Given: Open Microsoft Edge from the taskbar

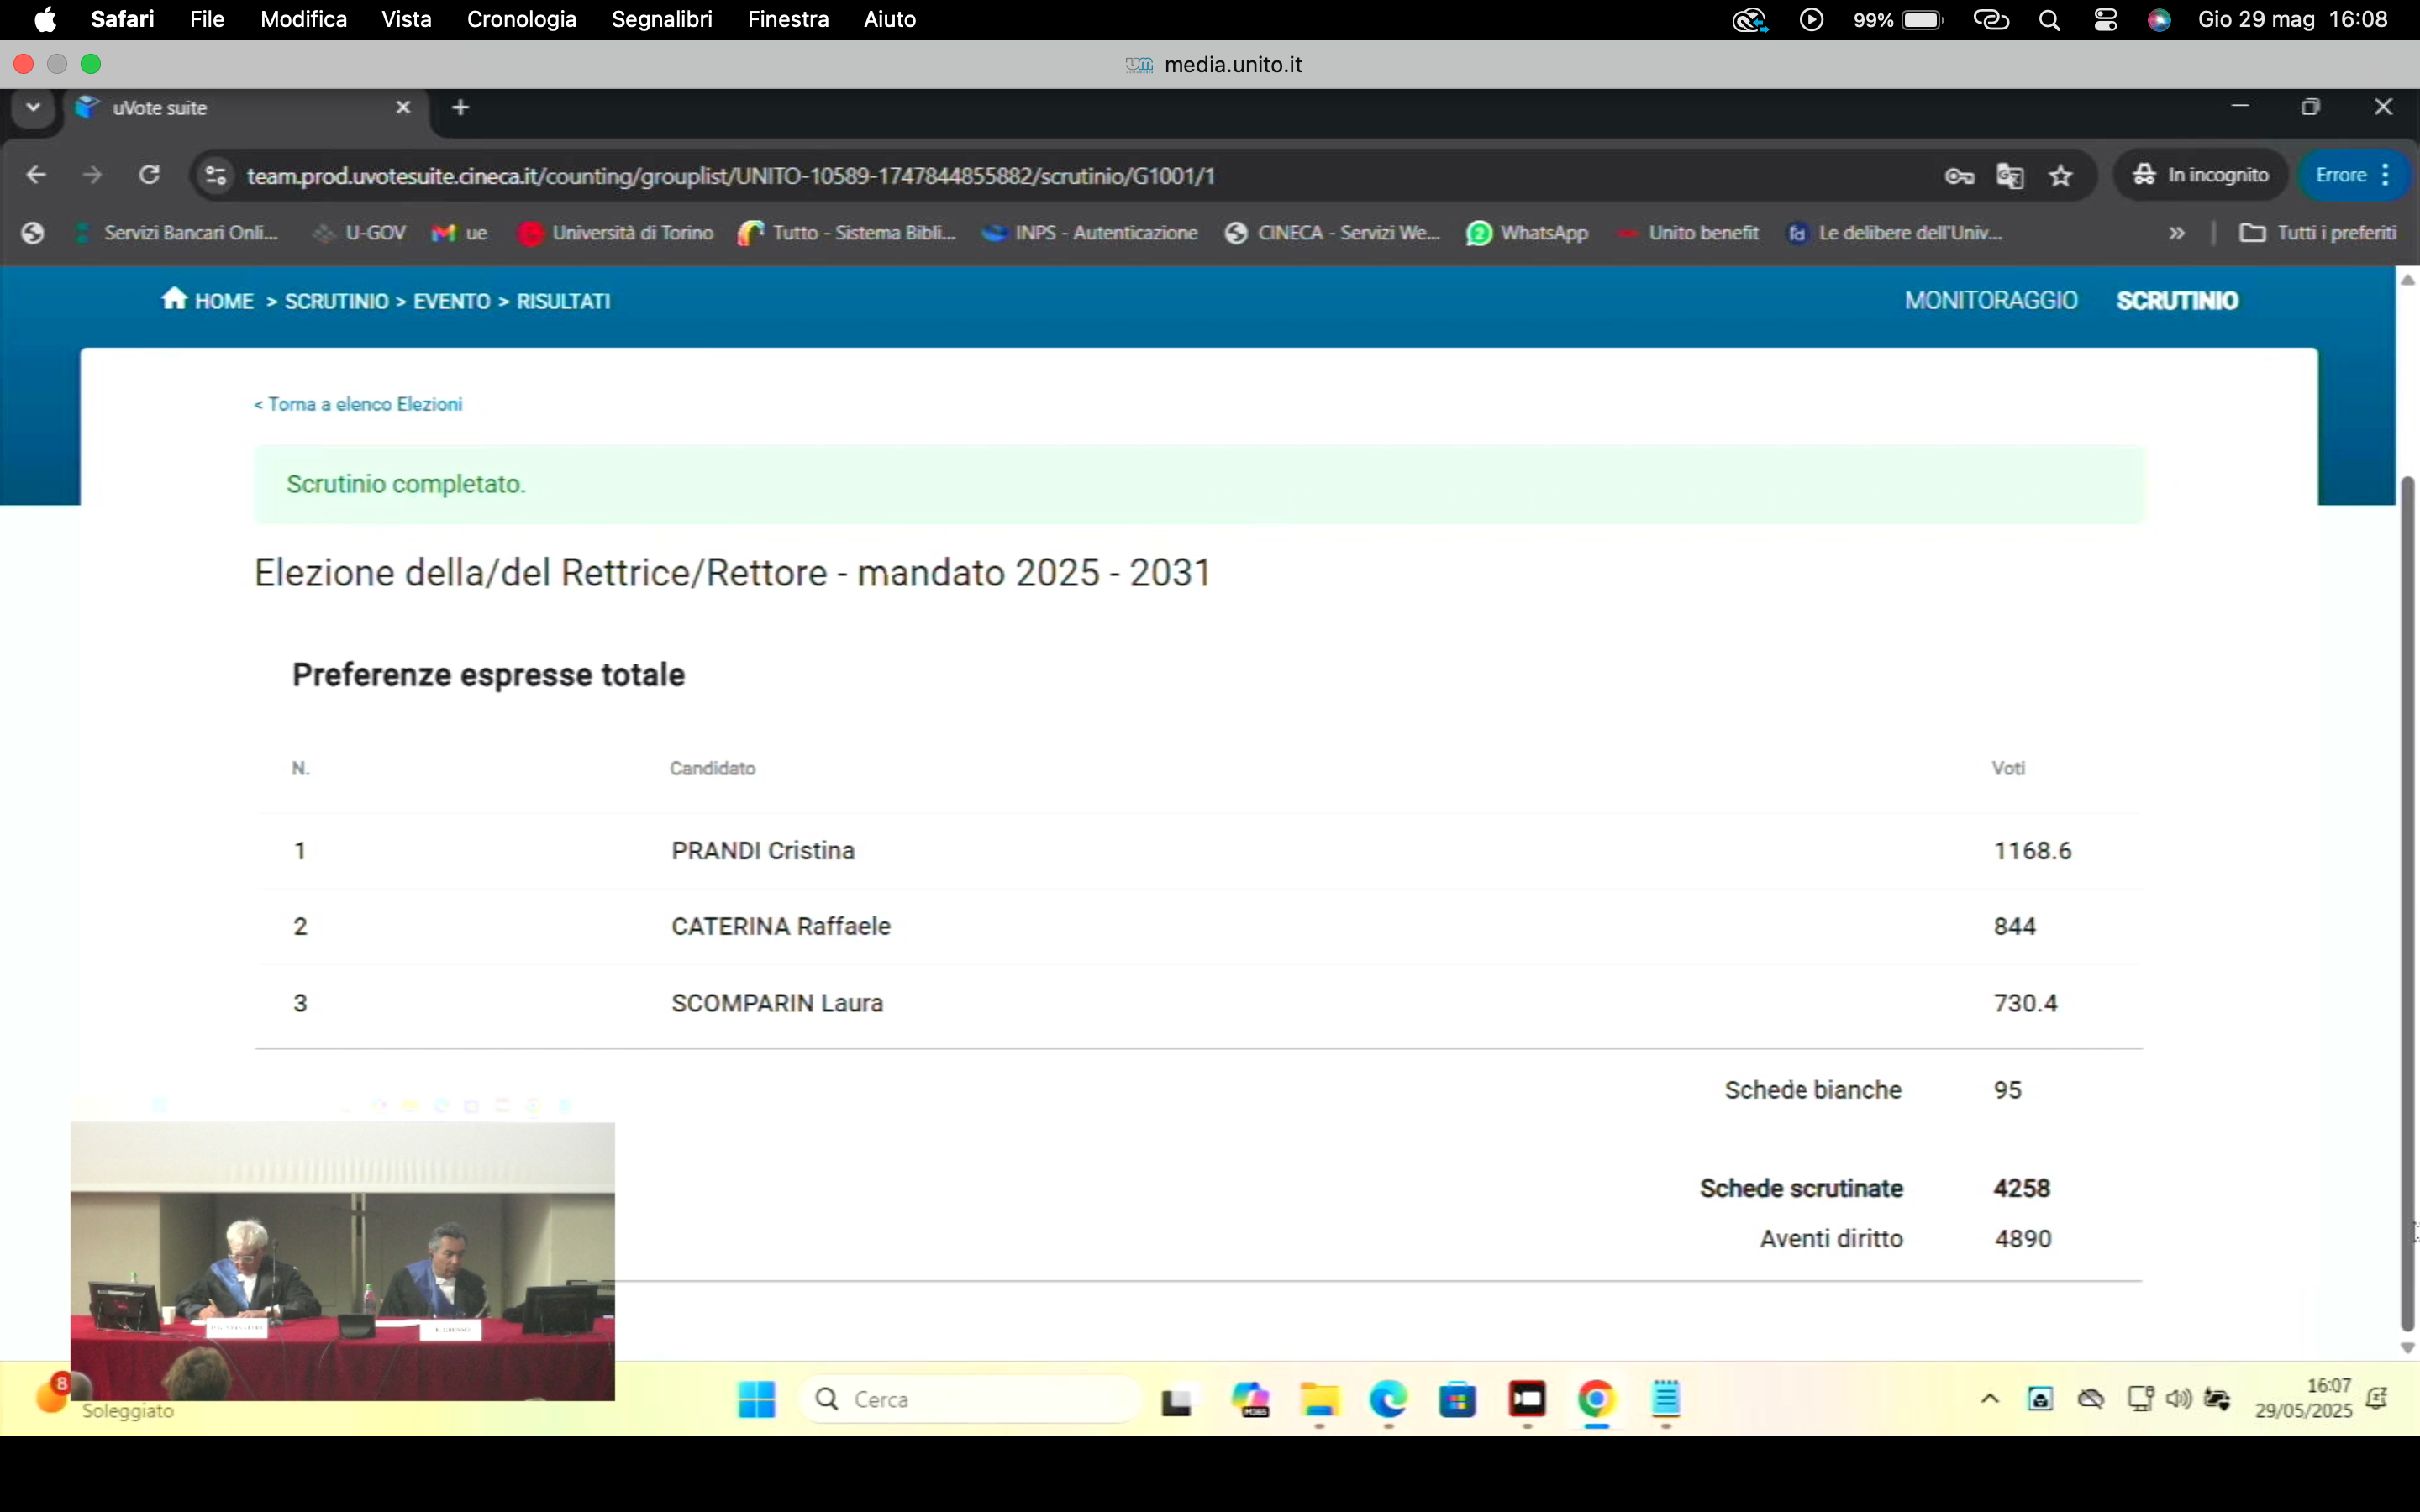Looking at the screenshot, I should (x=1388, y=1399).
